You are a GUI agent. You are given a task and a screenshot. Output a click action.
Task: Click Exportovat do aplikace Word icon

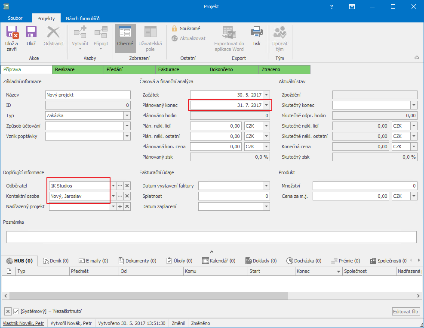[x=229, y=32]
